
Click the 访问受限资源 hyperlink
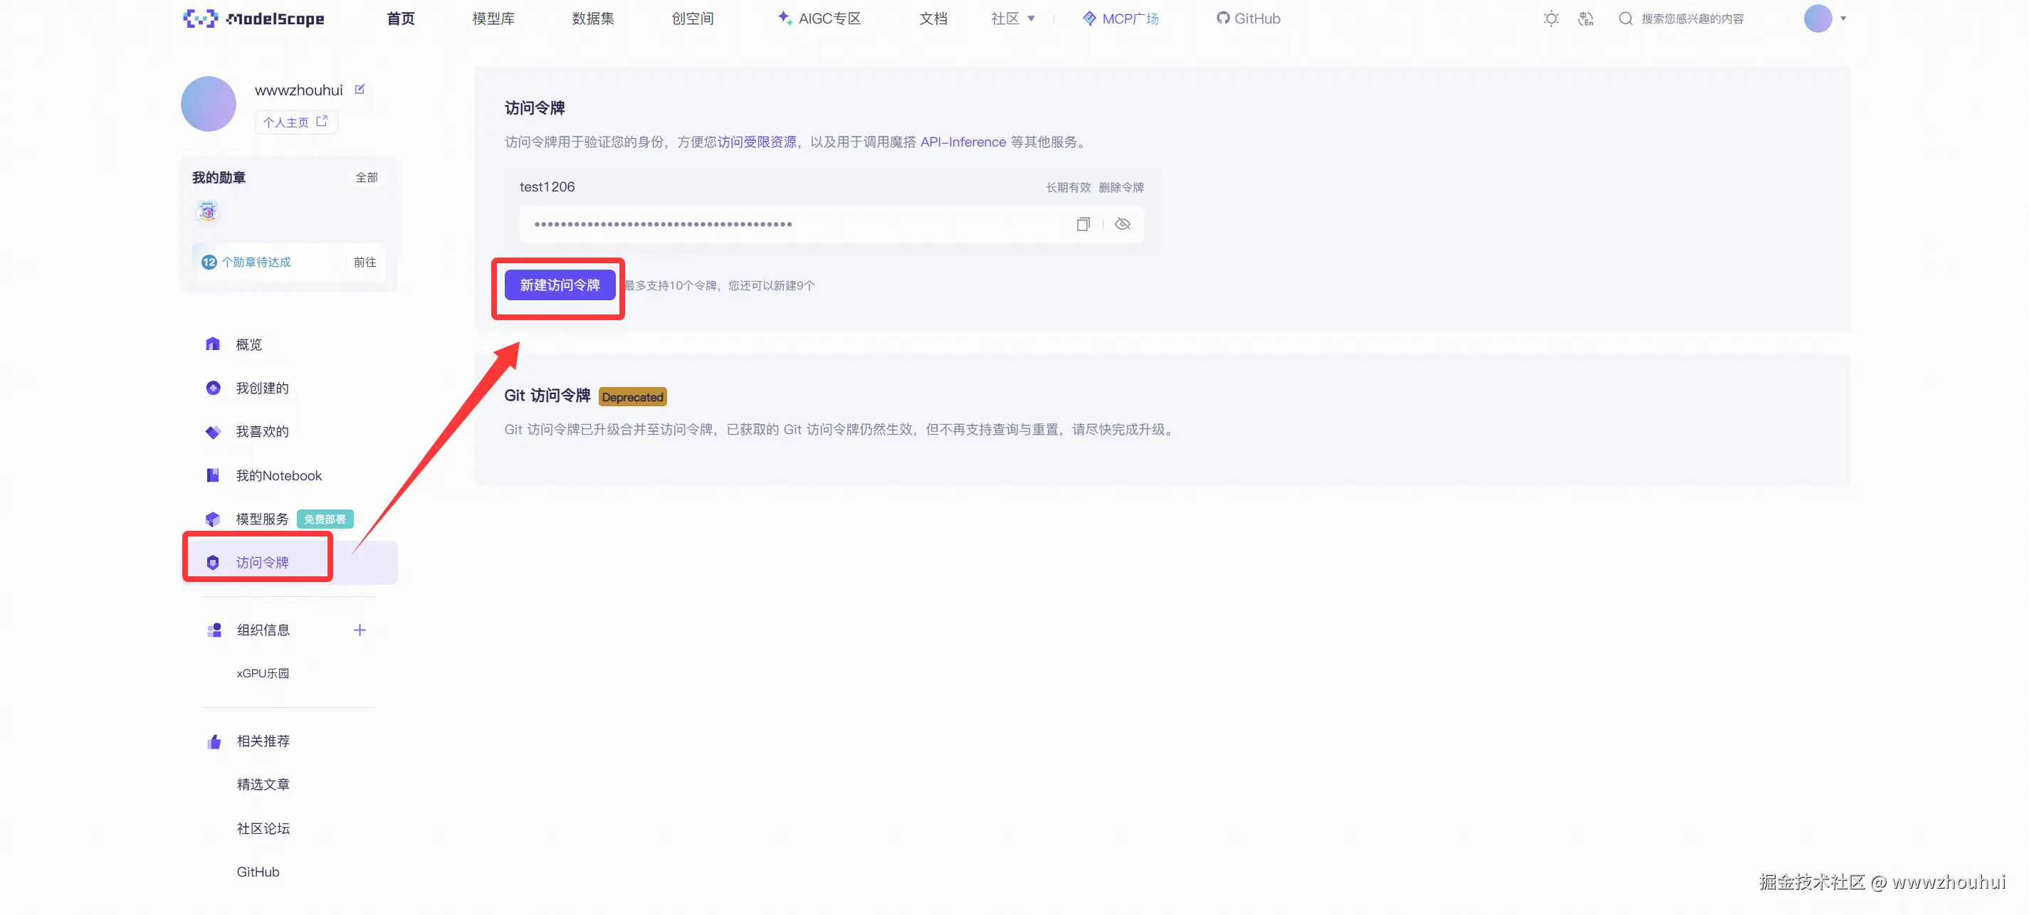point(756,142)
